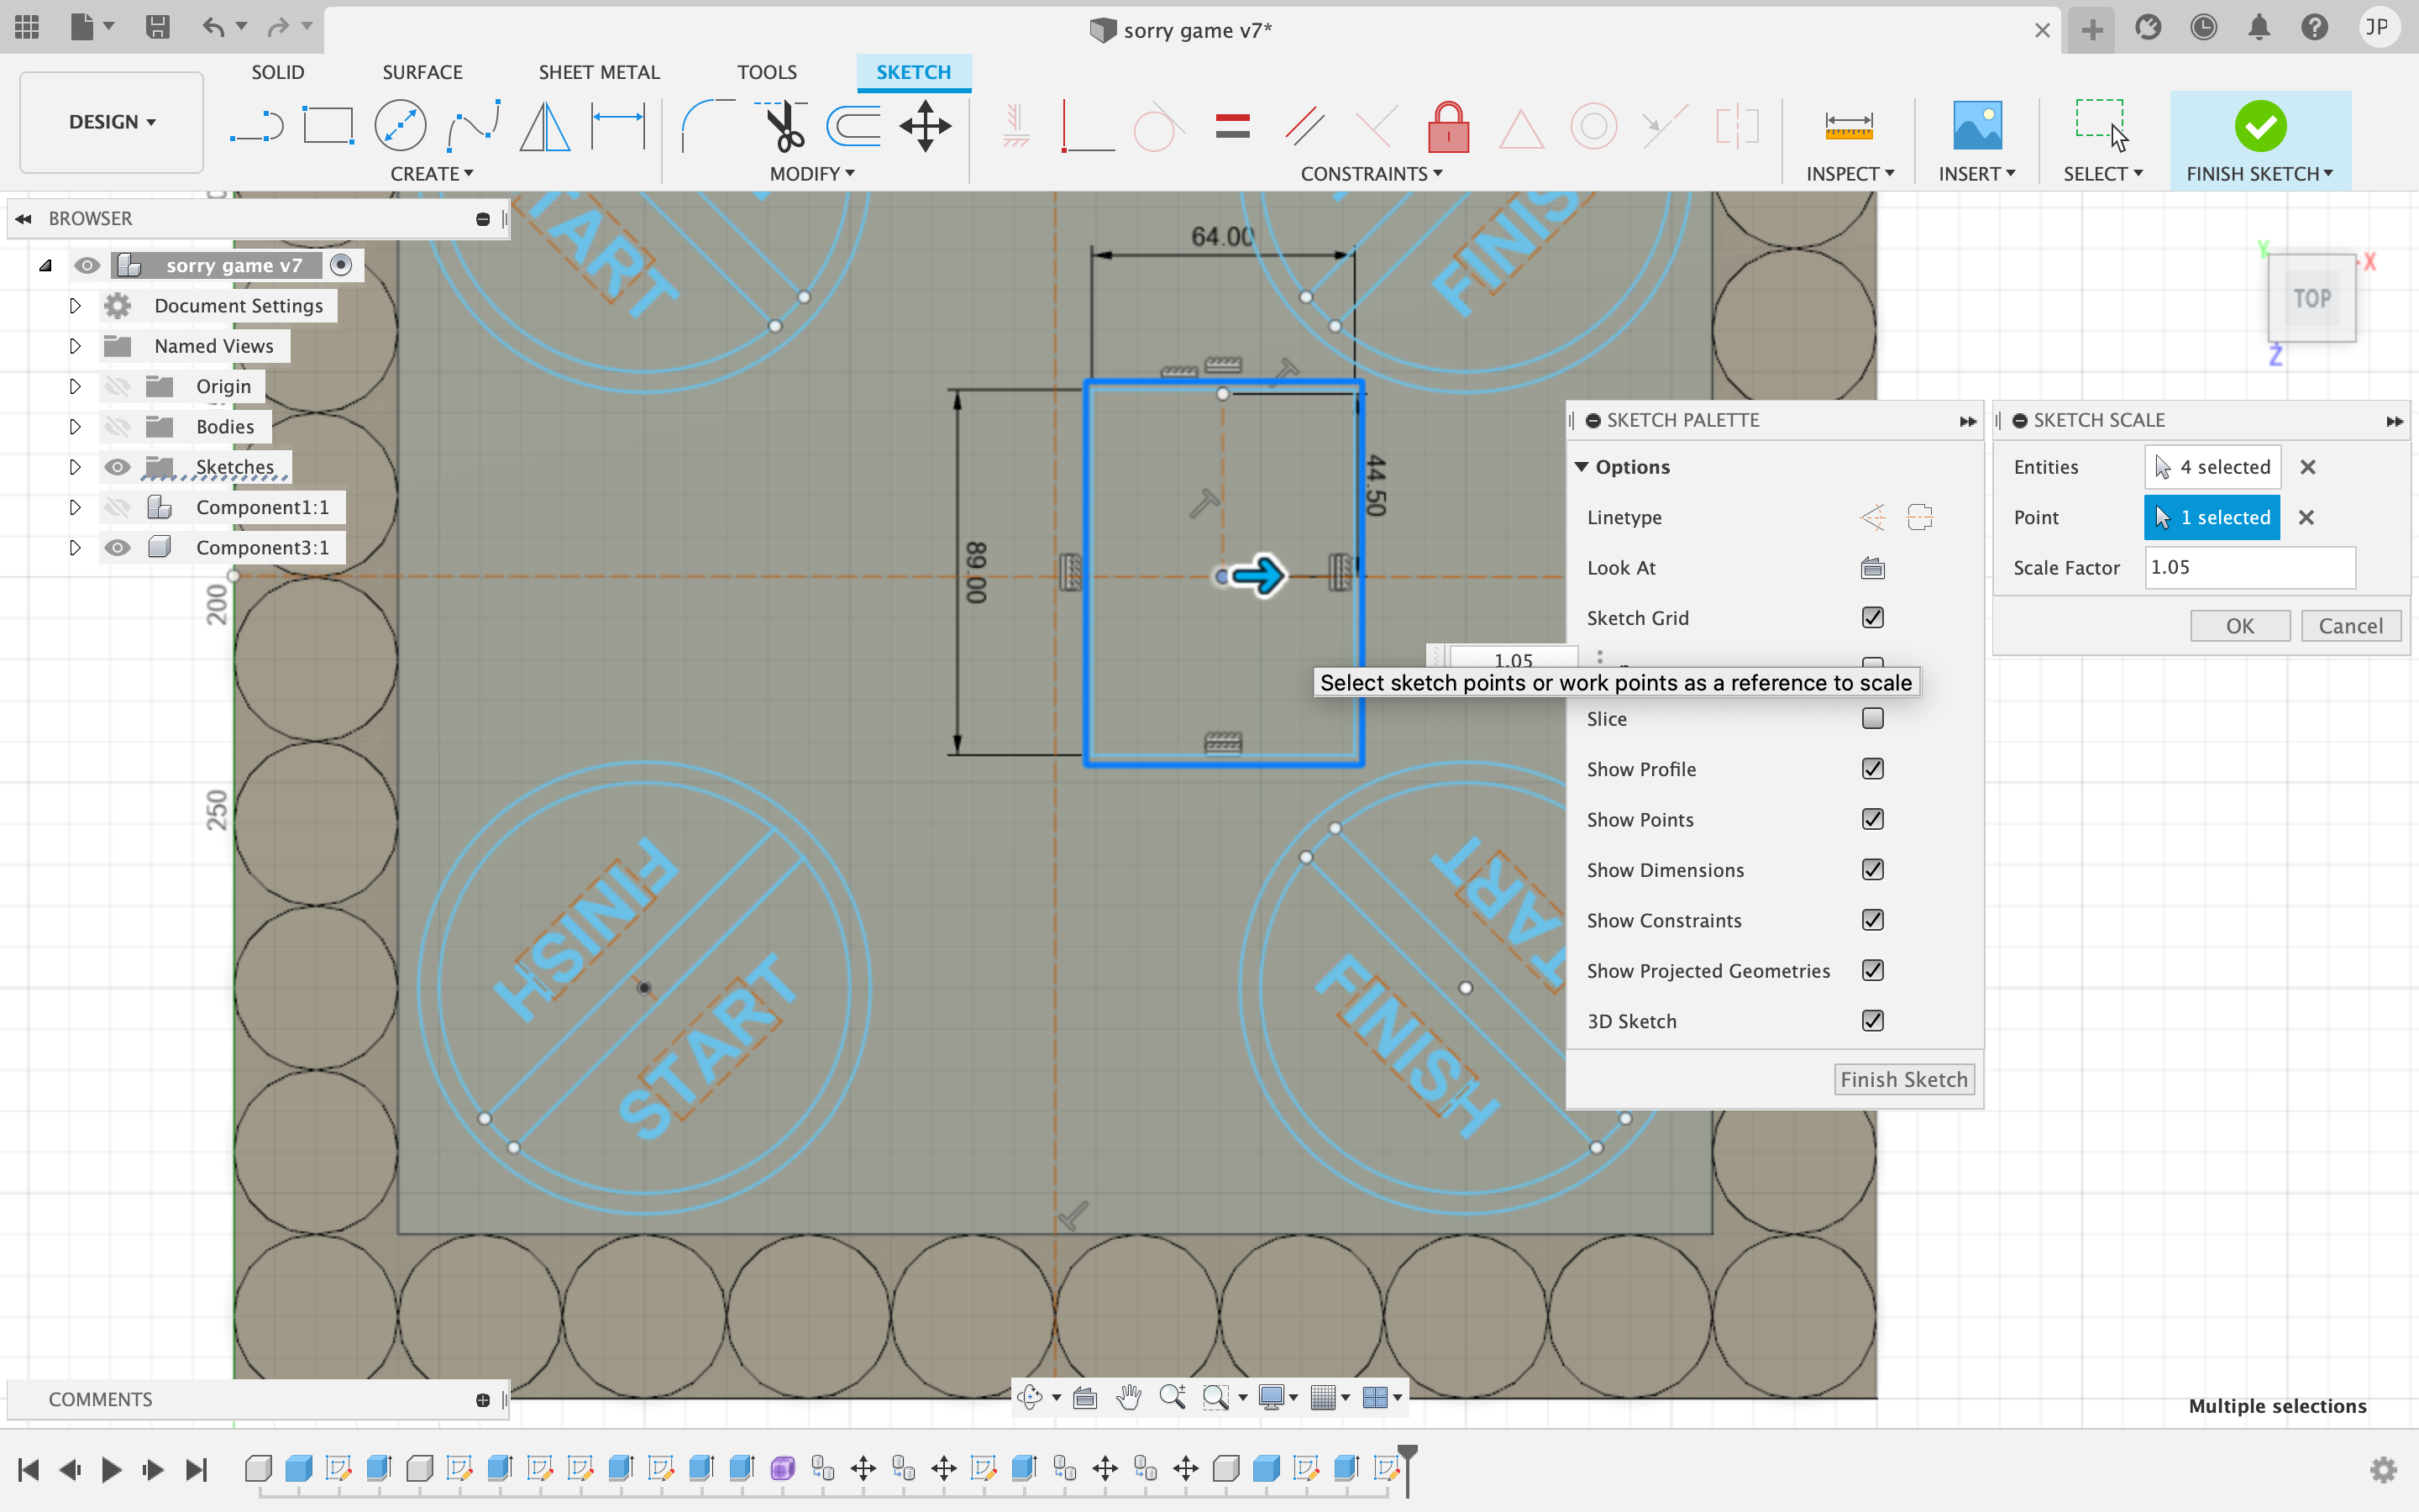Expand the Document Settings node

coord(75,306)
